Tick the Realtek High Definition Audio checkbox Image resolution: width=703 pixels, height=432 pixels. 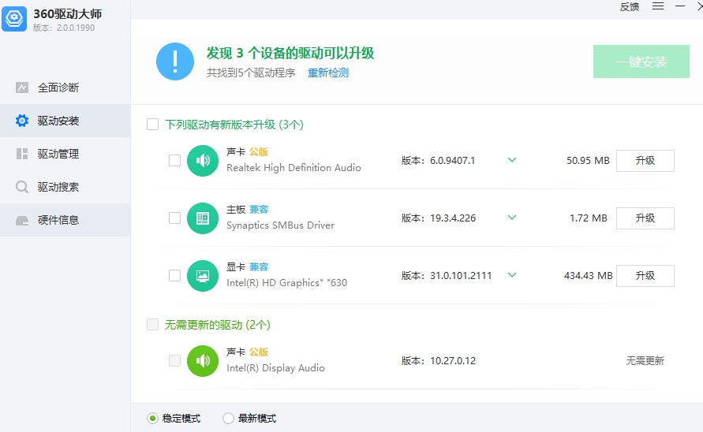click(175, 161)
